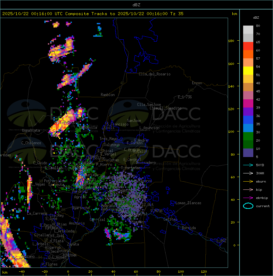
Task: Pick the green swatch between 30 and 20
Action: coord(248,136)
